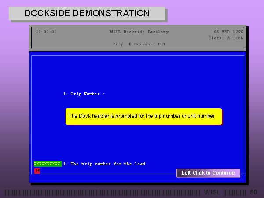Click the Left Click to Continue button

pyautogui.click(x=208, y=173)
